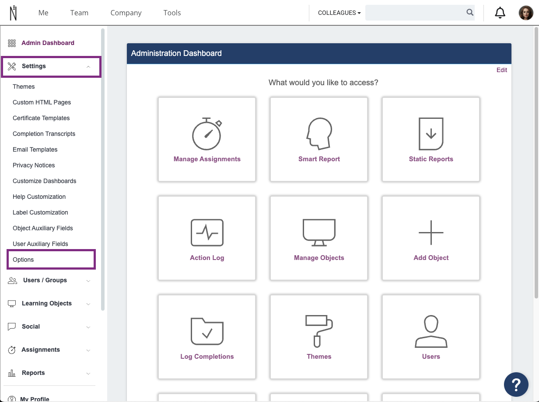The image size is (539, 402).
Task: Click the Administration Dashboard title bar
Action: tap(319, 53)
